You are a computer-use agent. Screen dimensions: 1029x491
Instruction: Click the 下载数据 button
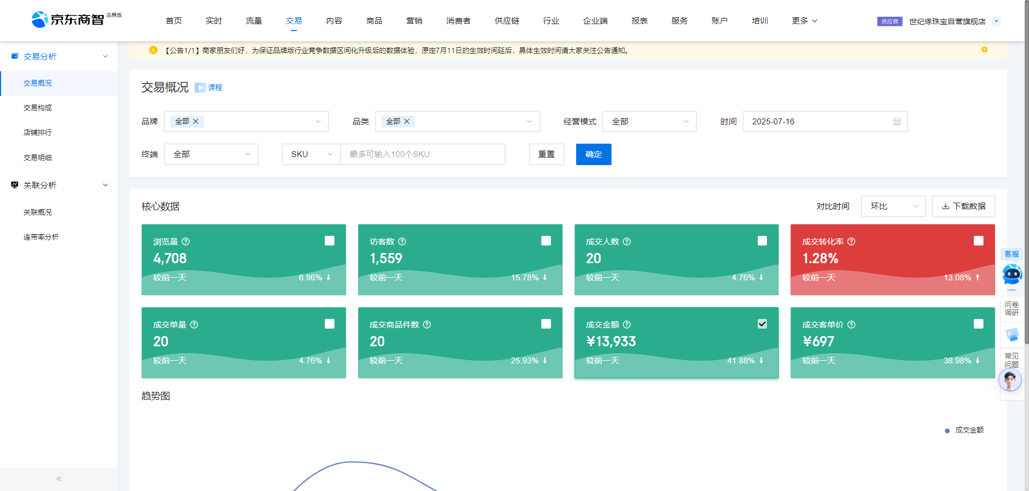tap(963, 206)
